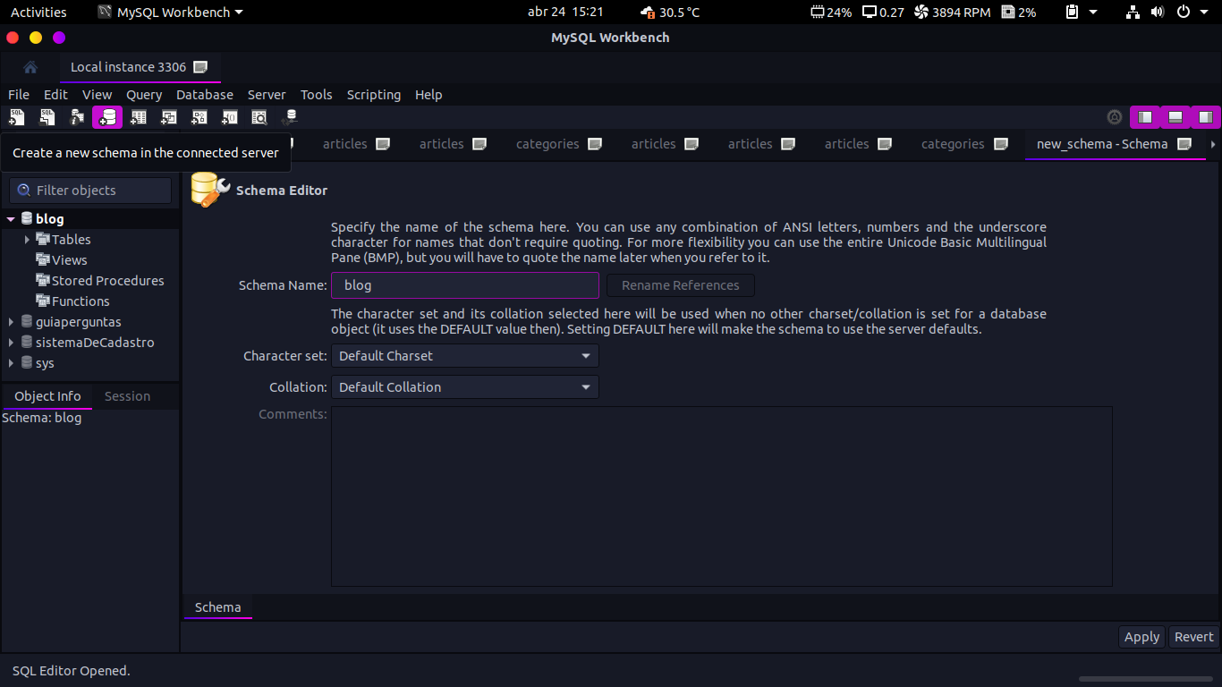1222x687 pixels.
Task: Open the Character set dropdown
Action: coord(464,356)
